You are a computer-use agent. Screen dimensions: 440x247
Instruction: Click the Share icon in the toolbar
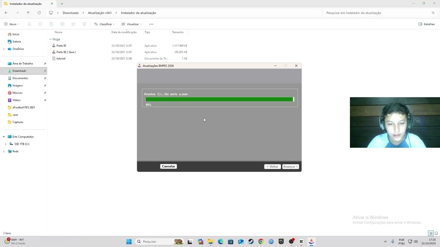point(73,24)
